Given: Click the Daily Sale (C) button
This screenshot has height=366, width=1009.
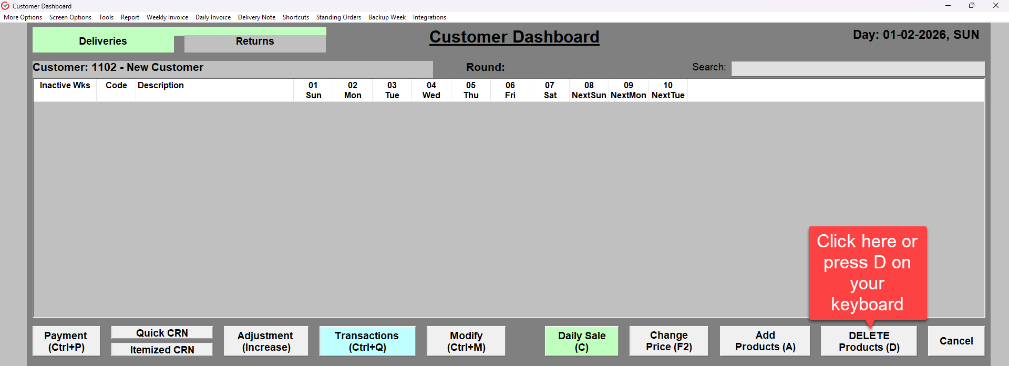Looking at the screenshot, I should (x=582, y=341).
